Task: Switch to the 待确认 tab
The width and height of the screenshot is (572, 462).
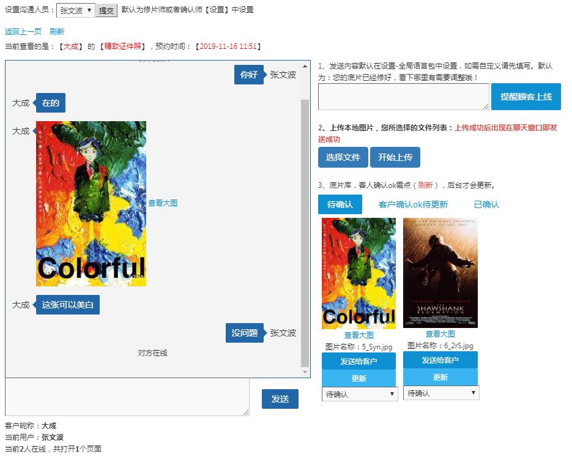Action: [x=340, y=204]
